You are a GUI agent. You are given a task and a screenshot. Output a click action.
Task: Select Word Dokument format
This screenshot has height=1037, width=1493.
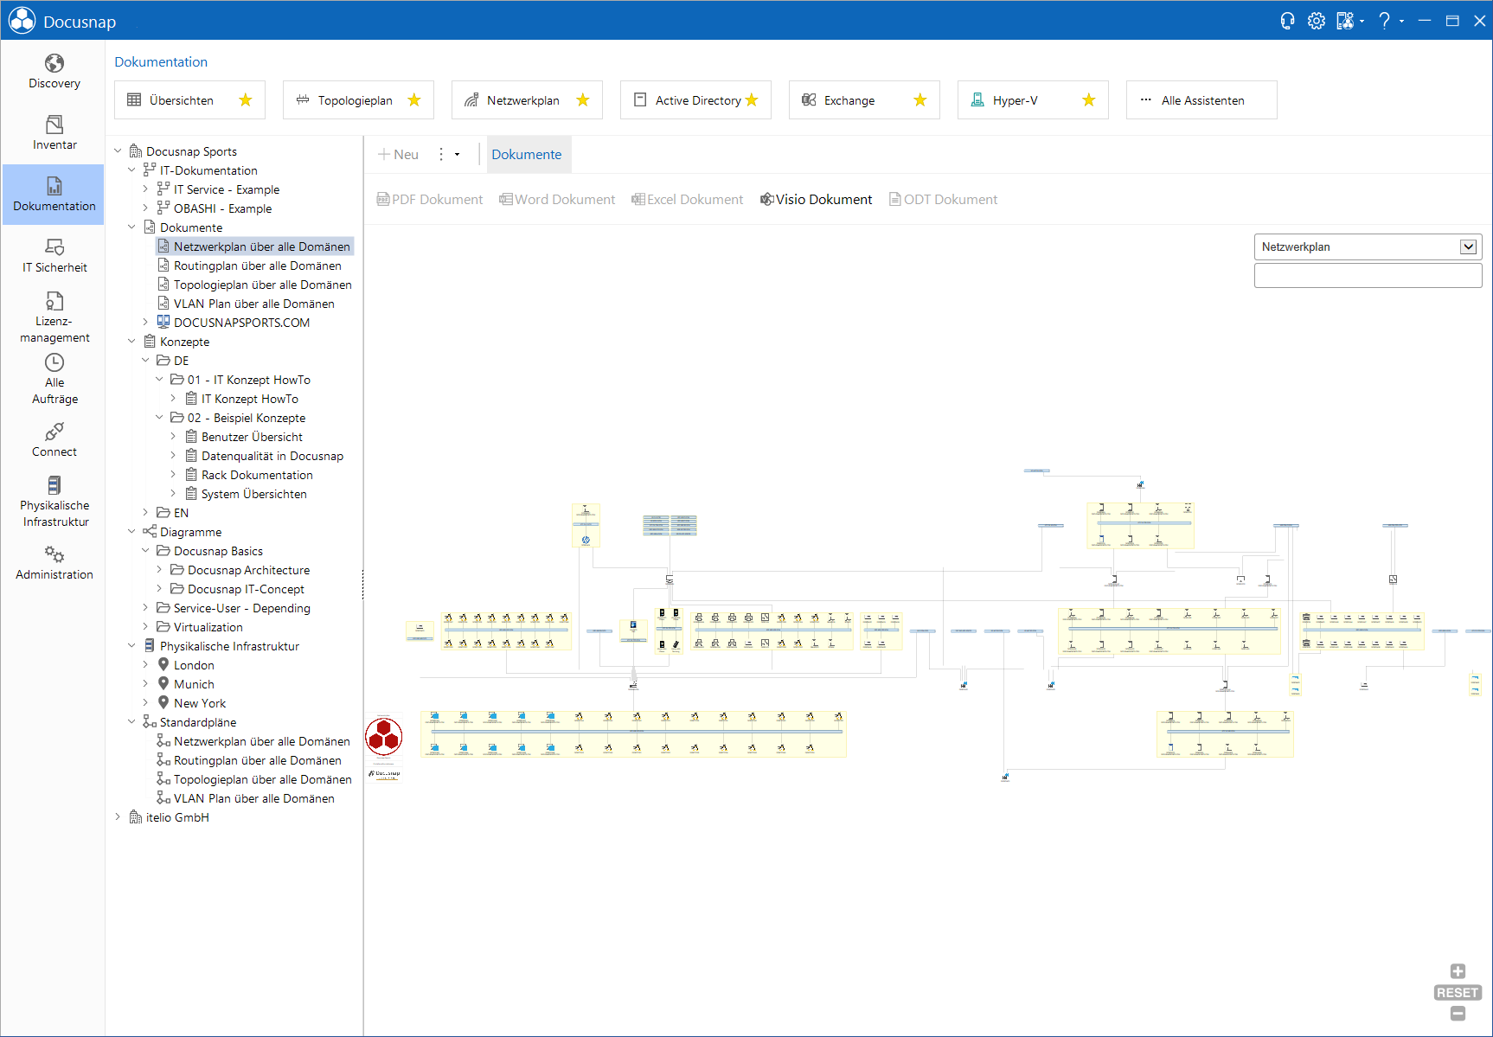pos(557,200)
